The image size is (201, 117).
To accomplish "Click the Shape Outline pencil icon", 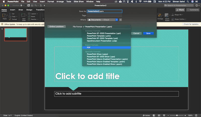I will 173,19.
